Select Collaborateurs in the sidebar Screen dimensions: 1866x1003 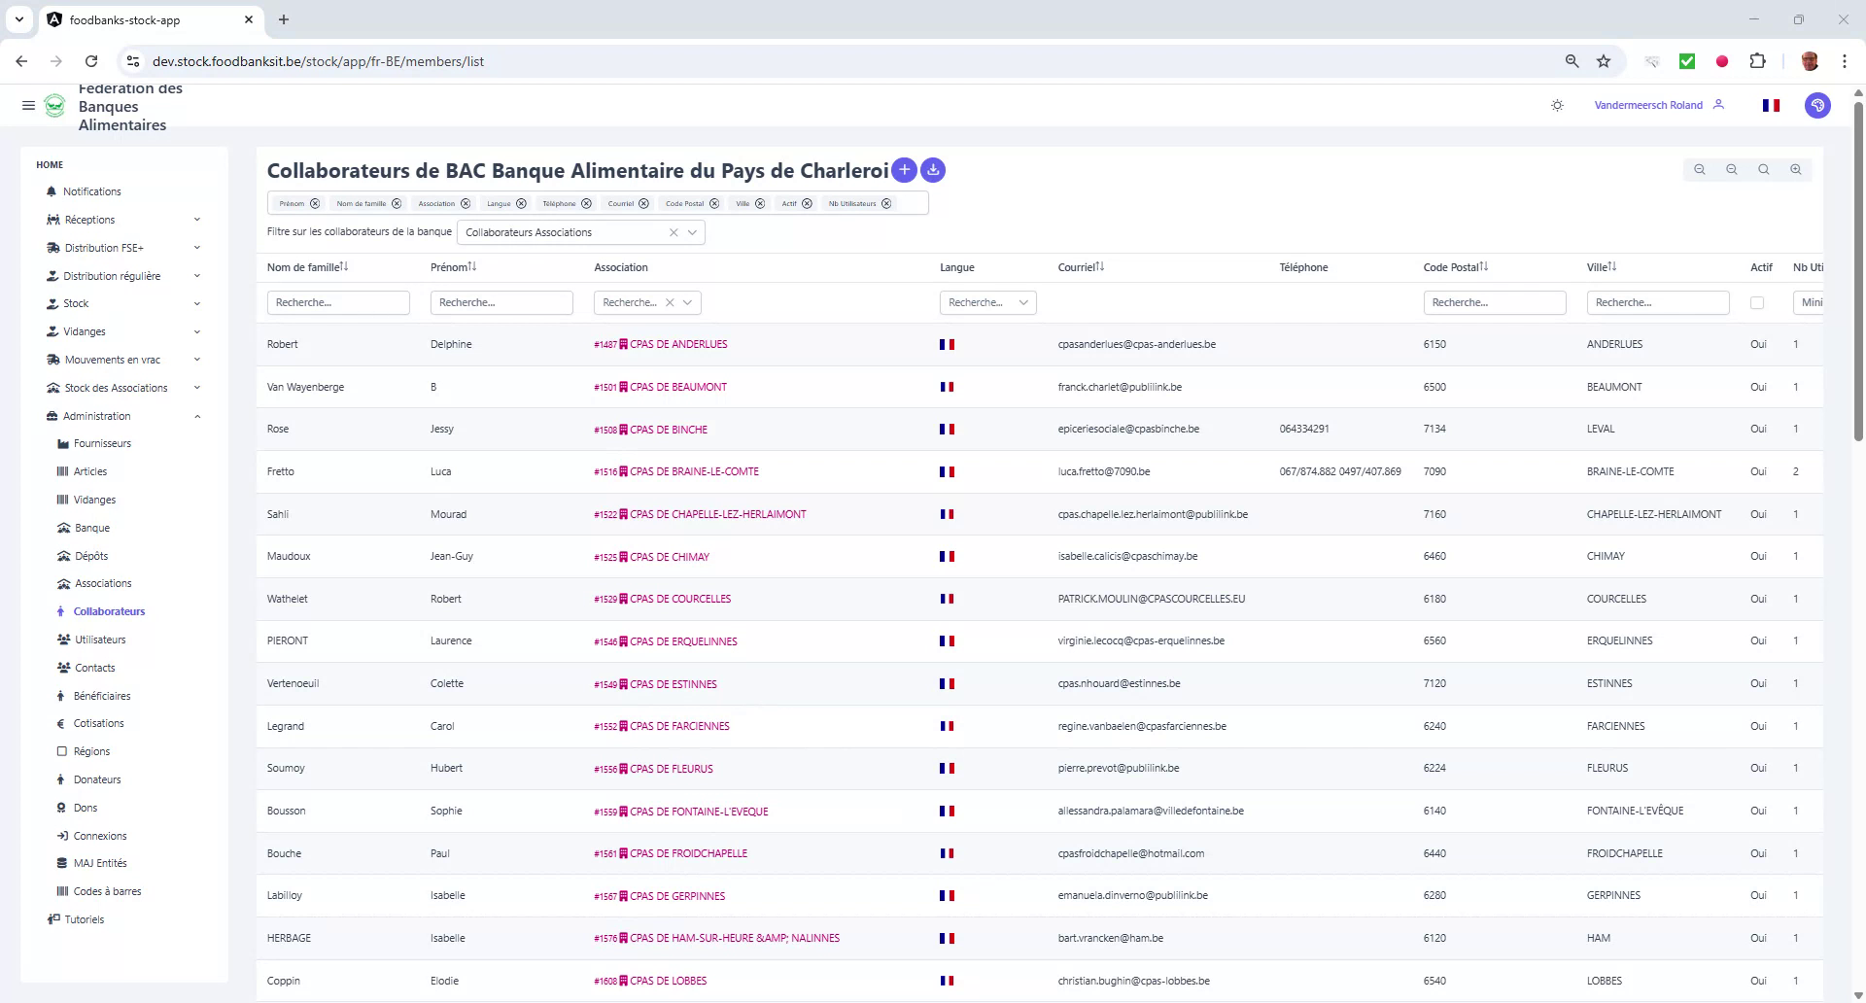tap(110, 611)
